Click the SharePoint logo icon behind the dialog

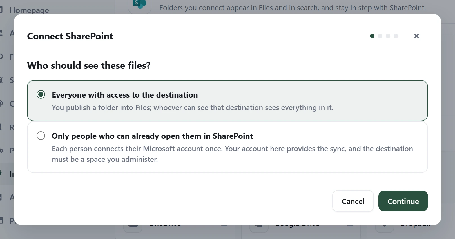[140, 5]
